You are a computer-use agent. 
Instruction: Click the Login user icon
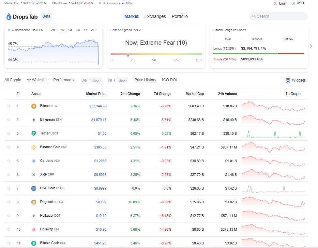point(275,3)
